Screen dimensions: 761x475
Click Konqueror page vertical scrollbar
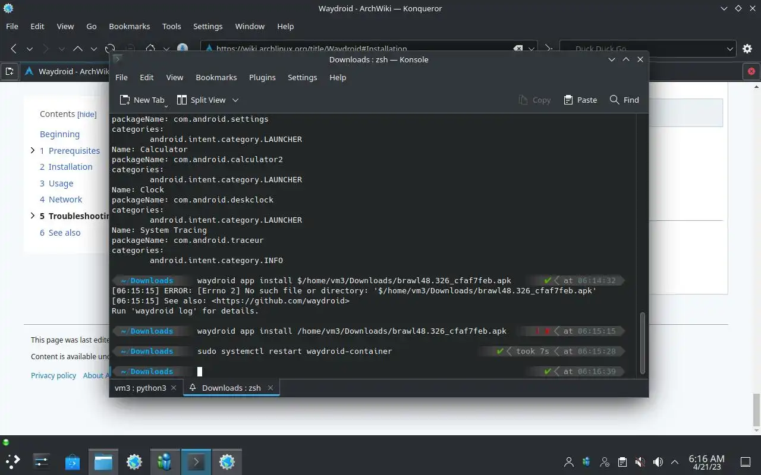pos(756,410)
